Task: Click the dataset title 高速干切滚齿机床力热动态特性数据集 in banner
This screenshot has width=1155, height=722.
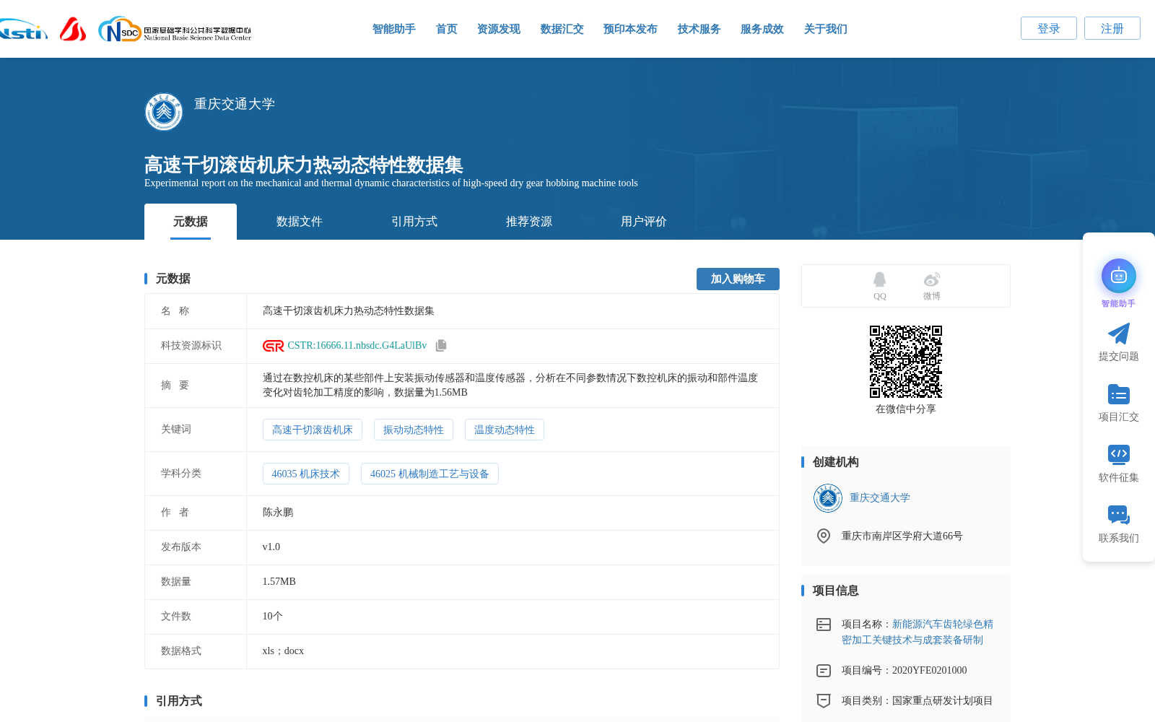Action: (x=304, y=165)
